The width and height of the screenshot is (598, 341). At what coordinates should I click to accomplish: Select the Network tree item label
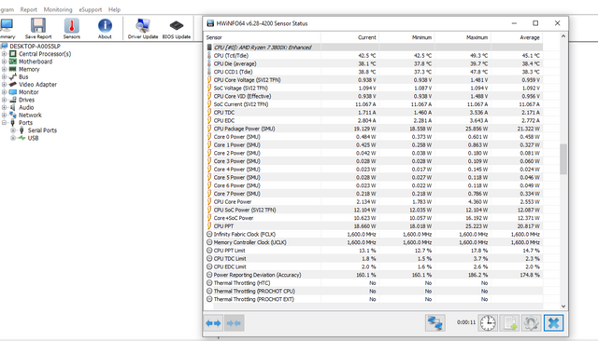pos(30,115)
